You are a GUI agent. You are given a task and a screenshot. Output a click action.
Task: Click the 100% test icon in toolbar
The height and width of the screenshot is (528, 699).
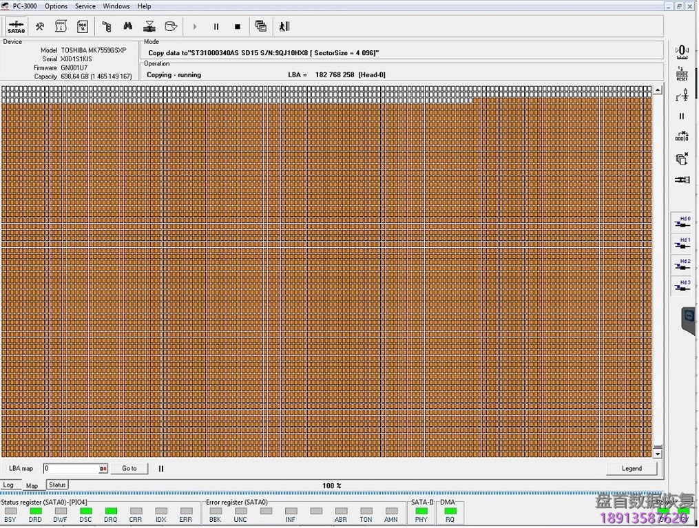(x=83, y=27)
